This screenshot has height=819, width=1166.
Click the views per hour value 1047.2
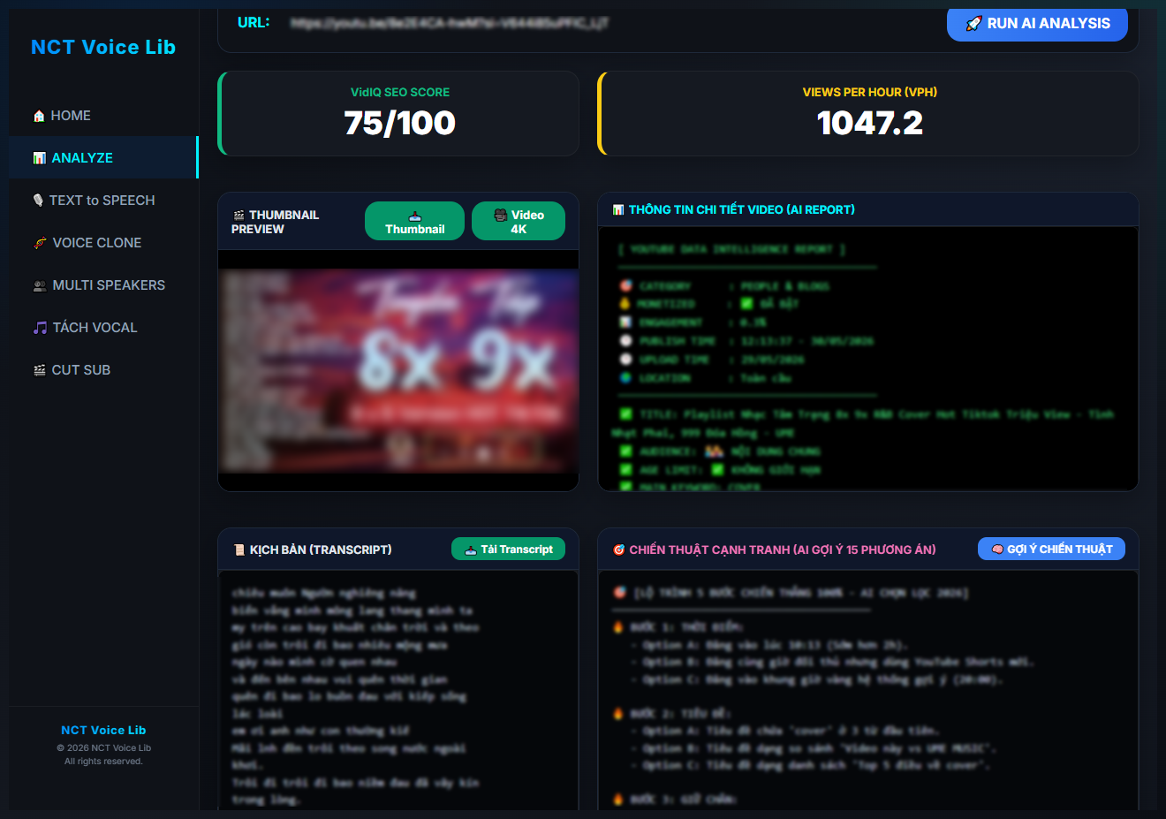coord(870,123)
